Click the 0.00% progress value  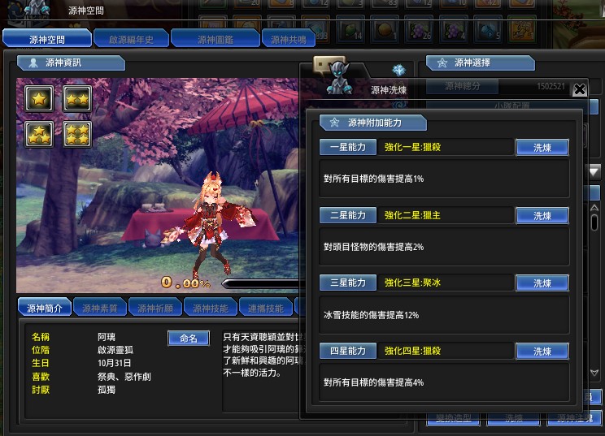[186, 283]
